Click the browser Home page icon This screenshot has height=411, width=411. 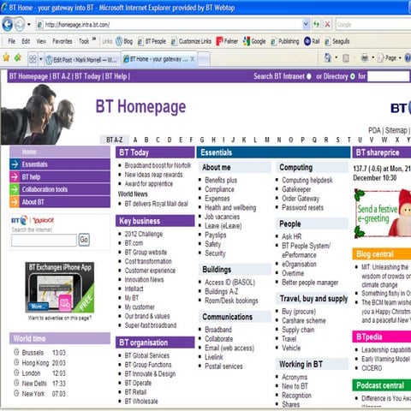(x=328, y=58)
